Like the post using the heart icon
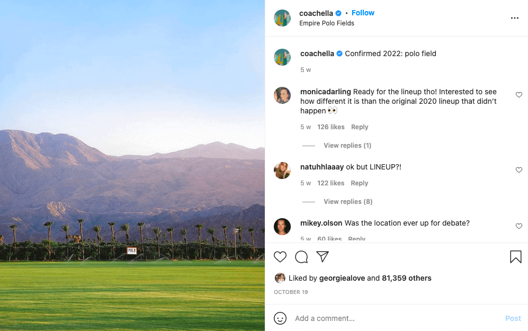Screen dimensions: 528x331 (x=280, y=257)
